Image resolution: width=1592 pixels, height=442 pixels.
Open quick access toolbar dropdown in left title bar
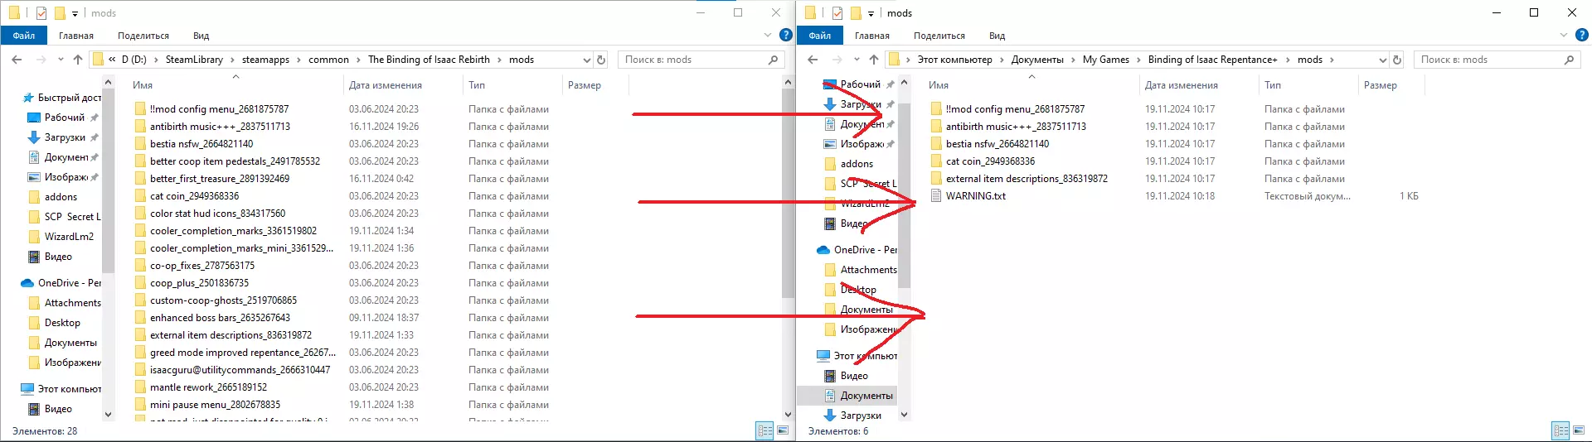[75, 13]
